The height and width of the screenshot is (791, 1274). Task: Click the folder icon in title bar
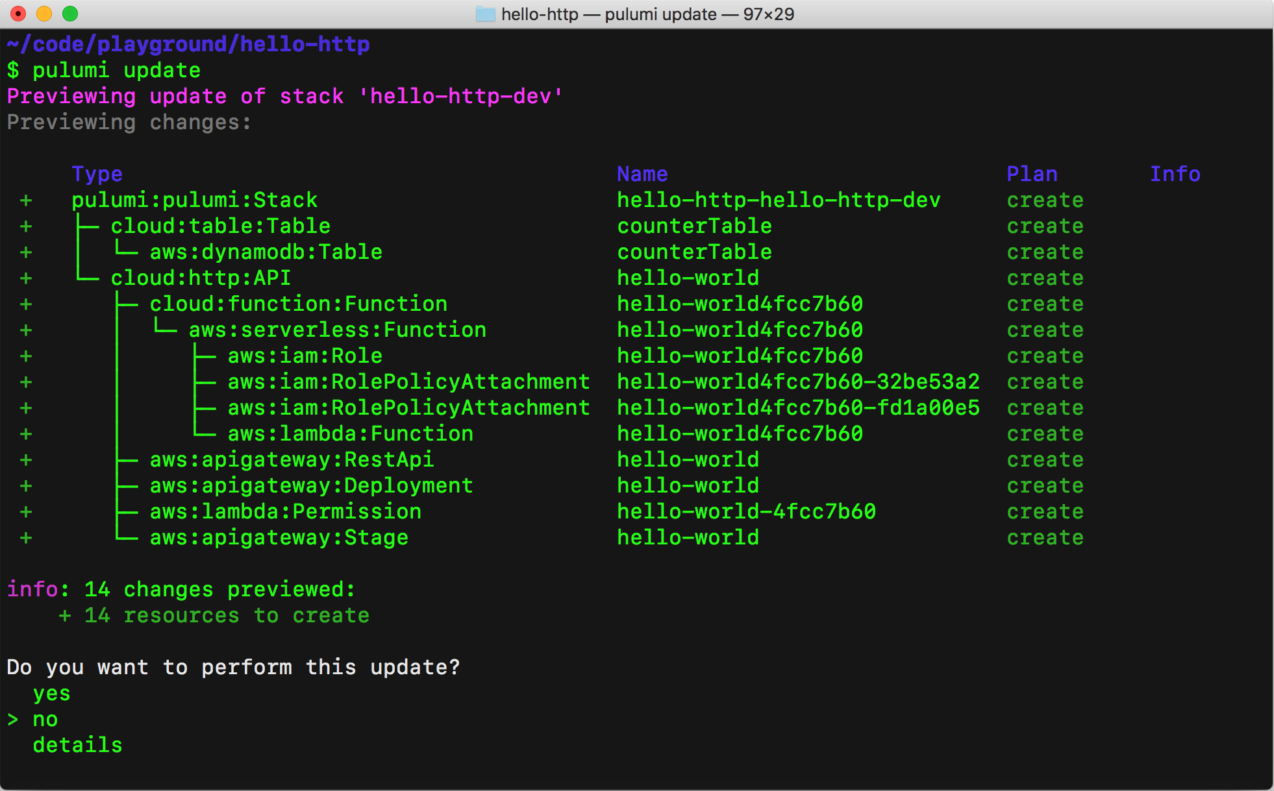tap(485, 14)
